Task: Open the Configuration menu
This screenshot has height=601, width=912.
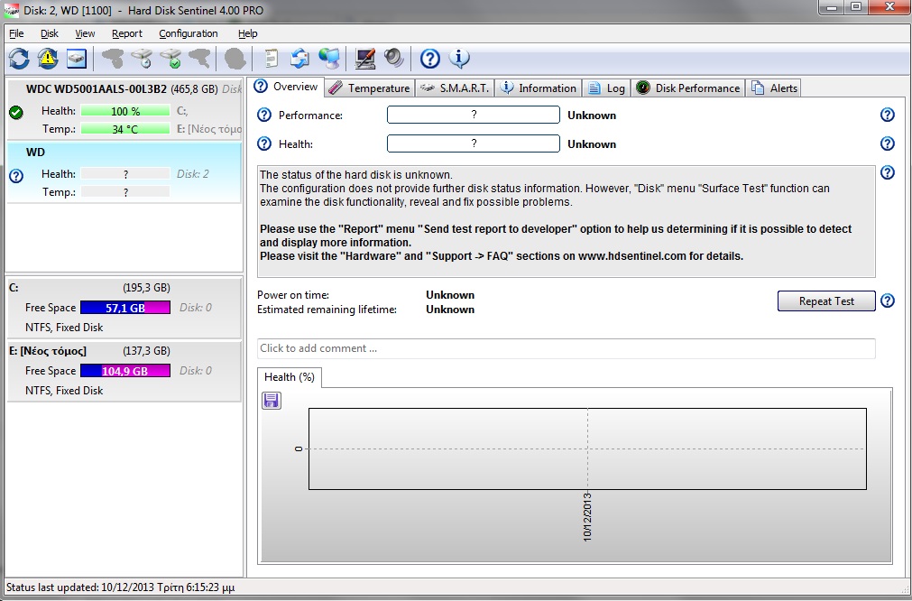Action: (189, 33)
